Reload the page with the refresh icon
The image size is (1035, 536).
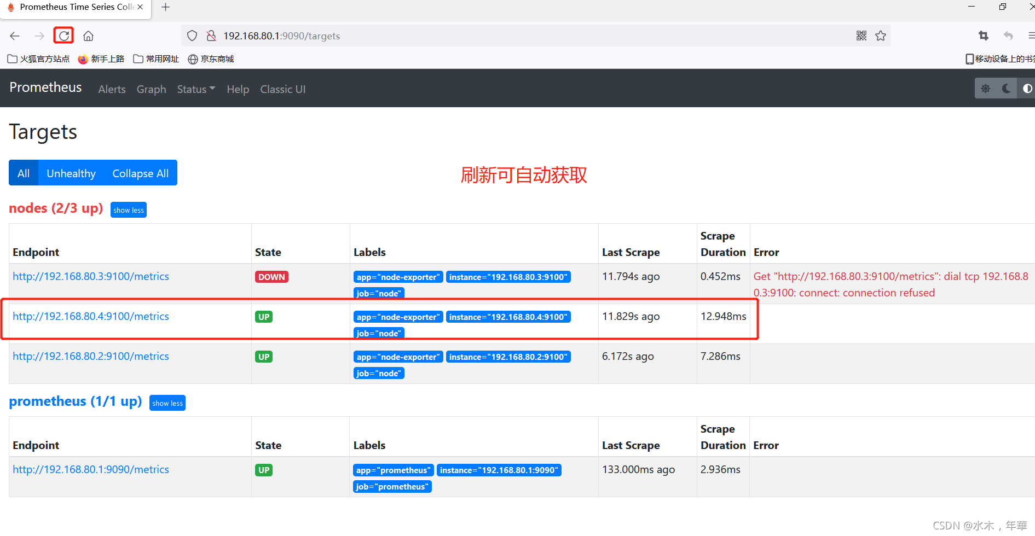64,36
